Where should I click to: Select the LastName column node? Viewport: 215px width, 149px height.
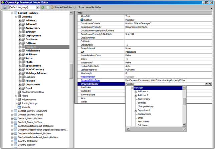(30, 77)
